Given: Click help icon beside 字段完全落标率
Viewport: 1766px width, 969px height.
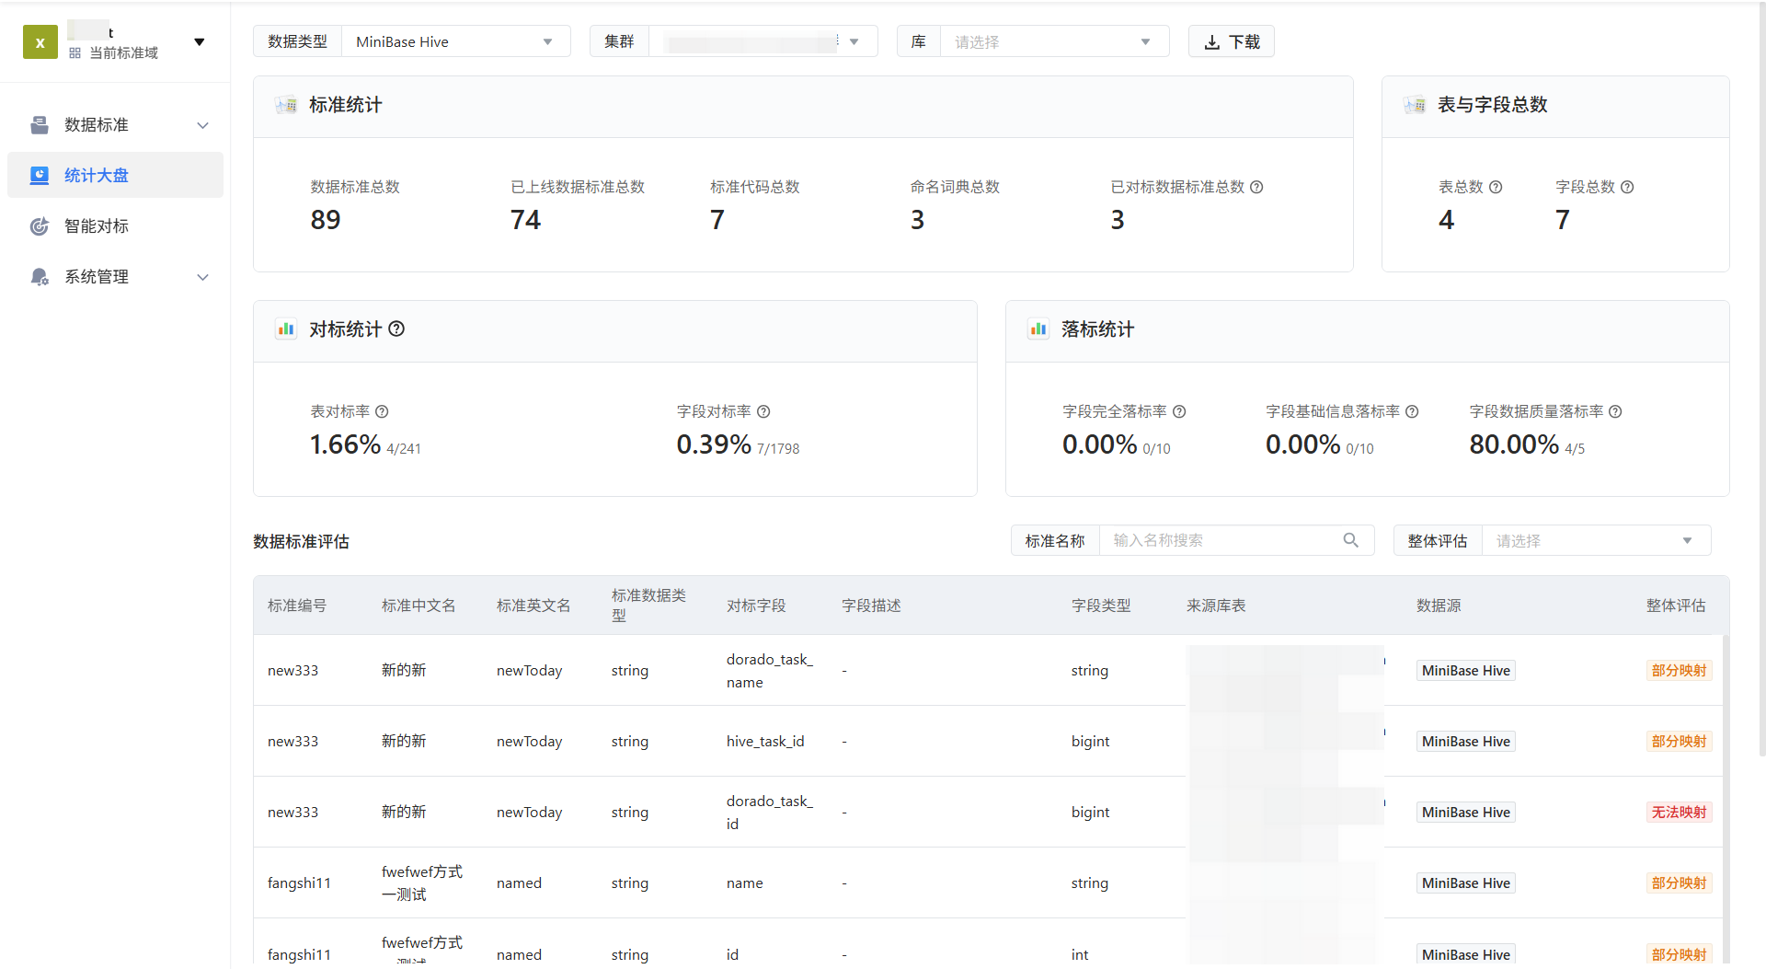Looking at the screenshot, I should [1179, 412].
